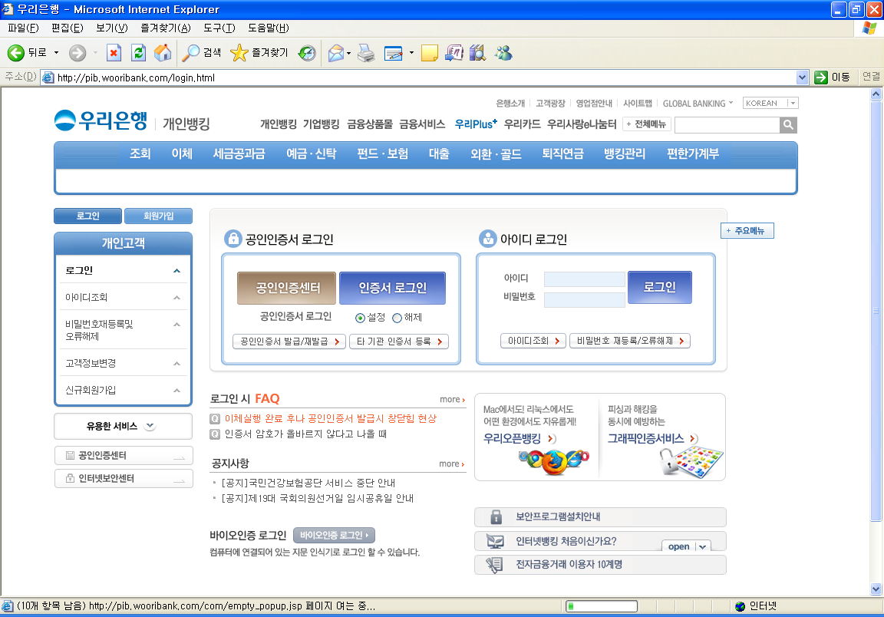This screenshot has height=617, width=884.
Task: Open the 도움말(H) menu
Action: click(x=269, y=28)
